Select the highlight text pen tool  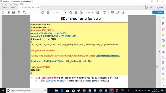tap(118, 12)
